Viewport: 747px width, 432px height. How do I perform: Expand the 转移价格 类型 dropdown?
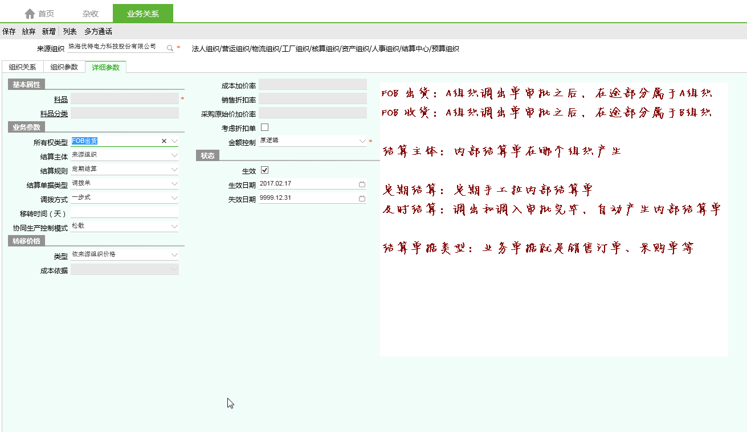[174, 255]
